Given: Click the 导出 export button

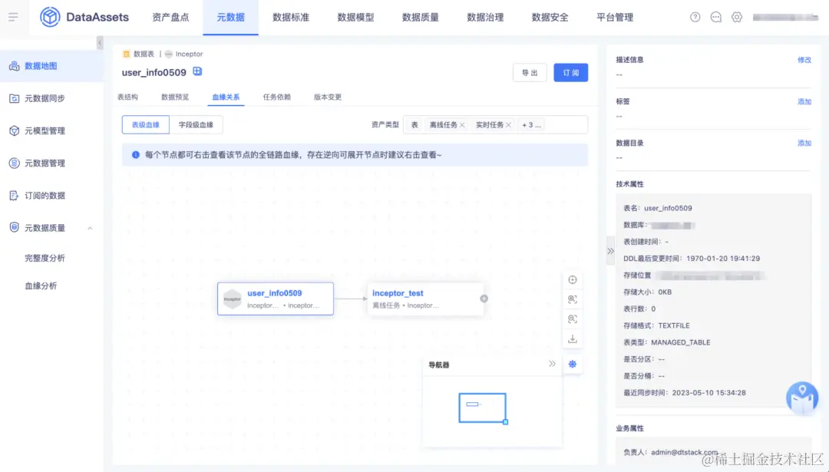Looking at the screenshot, I should pyautogui.click(x=529, y=73).
